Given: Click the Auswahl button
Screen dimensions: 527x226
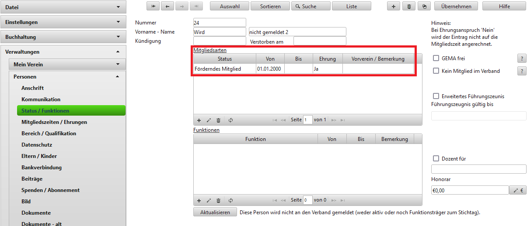Looking at the screenshot, I should (x=230, y=6).
